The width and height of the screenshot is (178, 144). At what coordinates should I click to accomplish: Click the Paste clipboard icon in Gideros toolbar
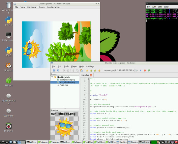coord(81,71)
